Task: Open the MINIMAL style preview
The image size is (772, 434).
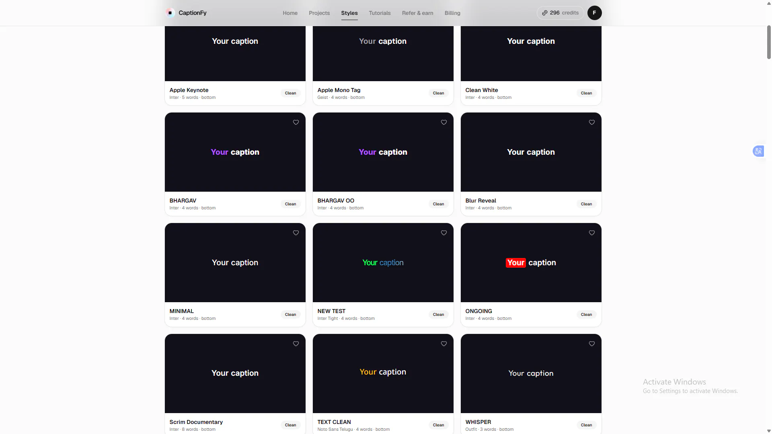Action: (x=235, y=262)
